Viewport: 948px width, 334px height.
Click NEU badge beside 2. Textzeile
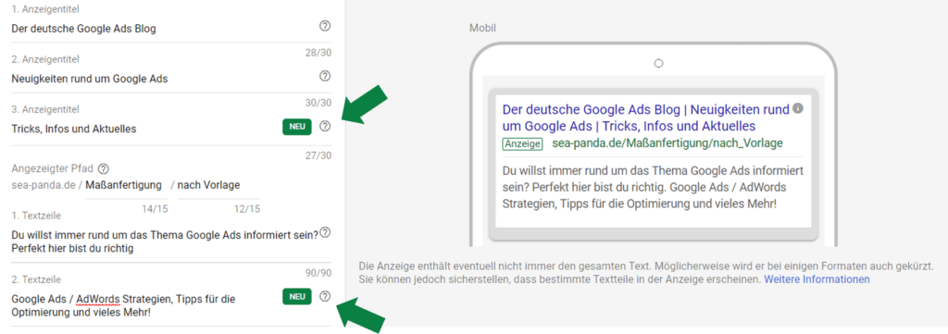pyautogui.click(x=297, y=297)
